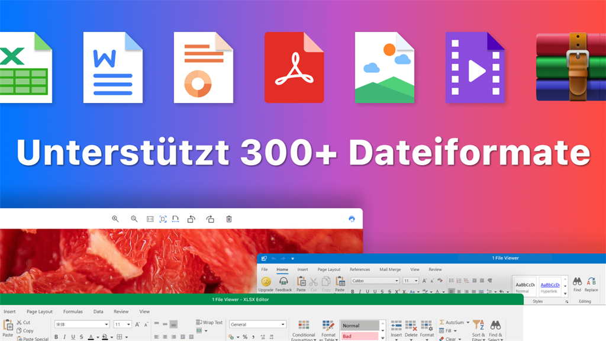The image size is (606, 341).
Task: Click Format as Table in XLSX Editor
Action: point(328,331)
